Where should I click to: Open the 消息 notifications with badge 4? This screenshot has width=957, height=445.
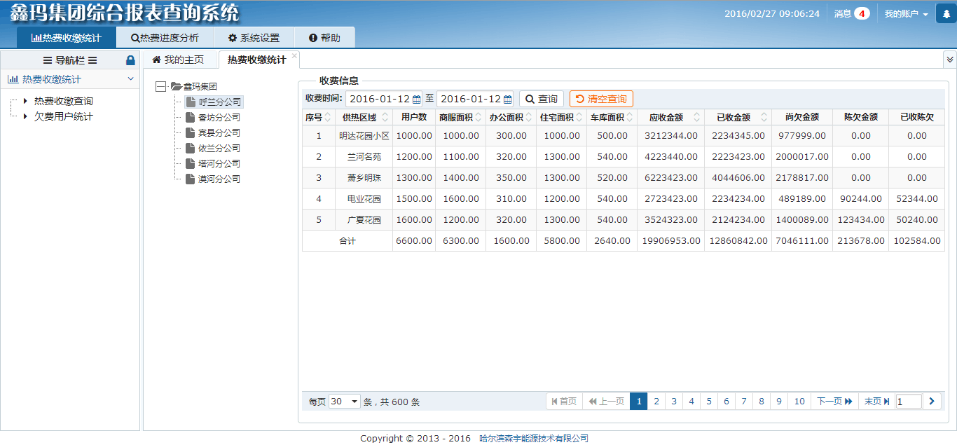click(852, 14)
